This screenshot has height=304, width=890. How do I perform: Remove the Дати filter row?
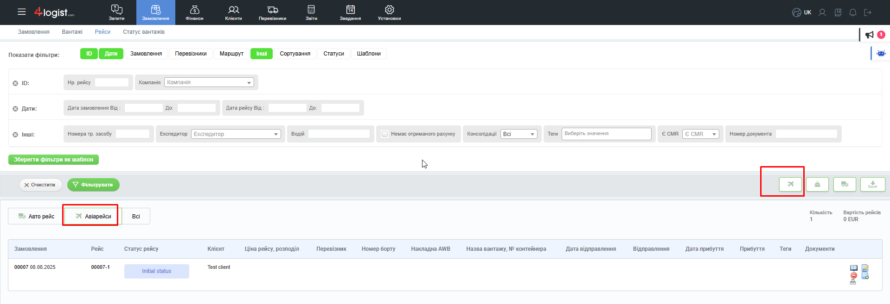tap(15, 109)
